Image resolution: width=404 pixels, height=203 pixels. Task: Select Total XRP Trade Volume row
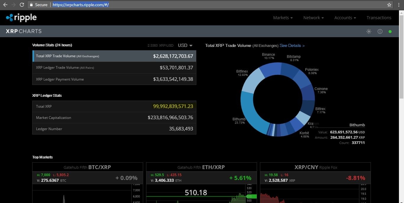pyautogui.click(x=114, y=56)
